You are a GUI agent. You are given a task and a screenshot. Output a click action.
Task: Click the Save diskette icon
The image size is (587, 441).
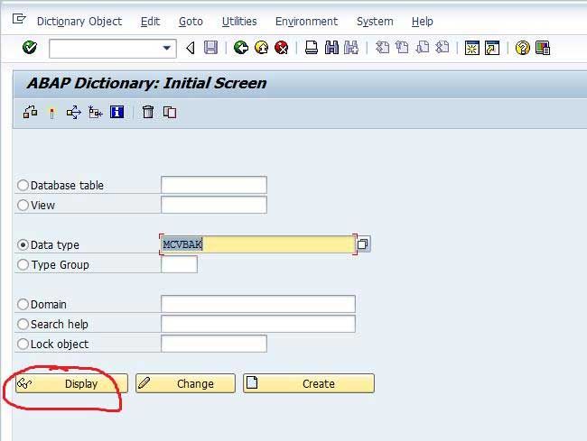point(210,48)
